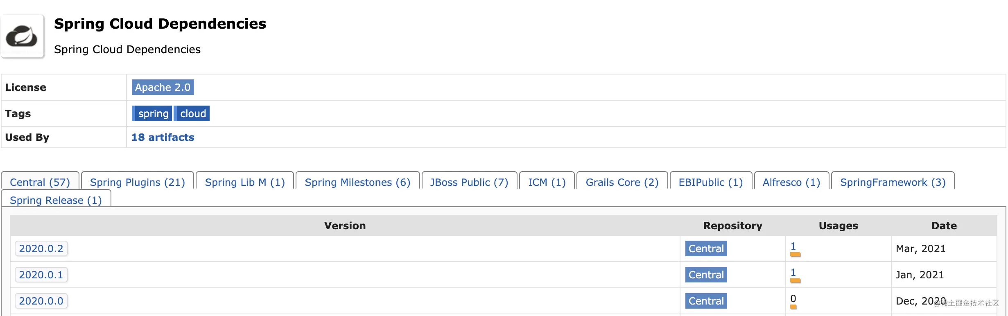
Task: Open usages count for version 2020.0.2
Action: pos(793,246)
